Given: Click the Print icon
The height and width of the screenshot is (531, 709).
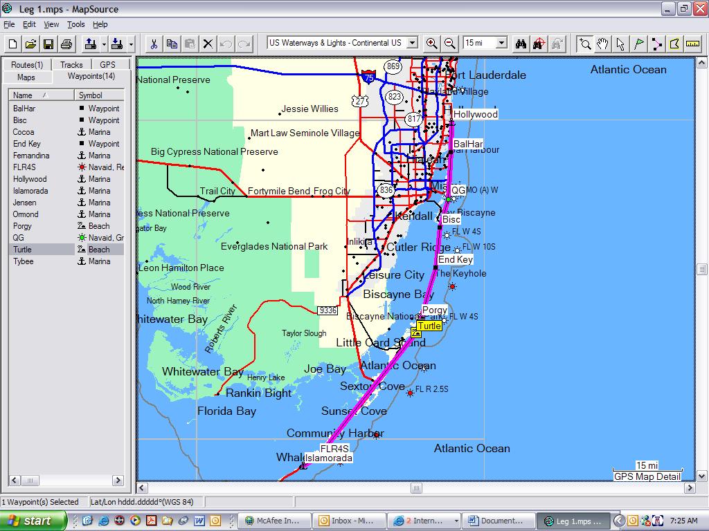Looking at the screenshot, I should (x=66, y=44).
